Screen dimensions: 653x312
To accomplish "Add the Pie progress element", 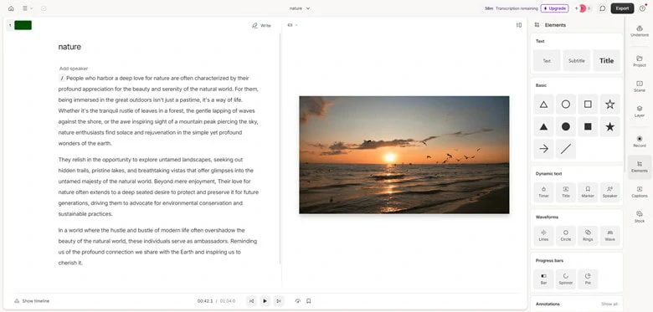I will click(588, 279).
